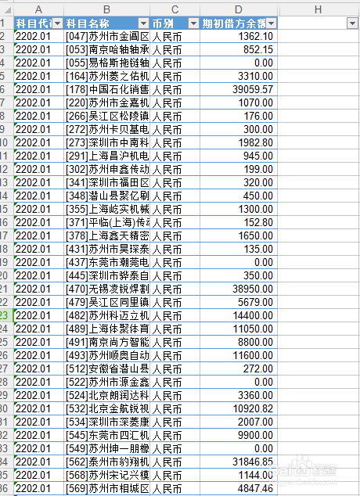Open filter dropdown for 科目代码 column
The image size is (360, 496).
tap(58, 23)
